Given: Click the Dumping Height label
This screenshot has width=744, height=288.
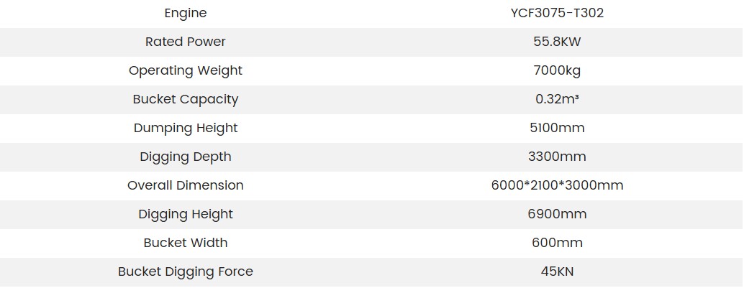Looking at the screenshot, I should (186, 128).
